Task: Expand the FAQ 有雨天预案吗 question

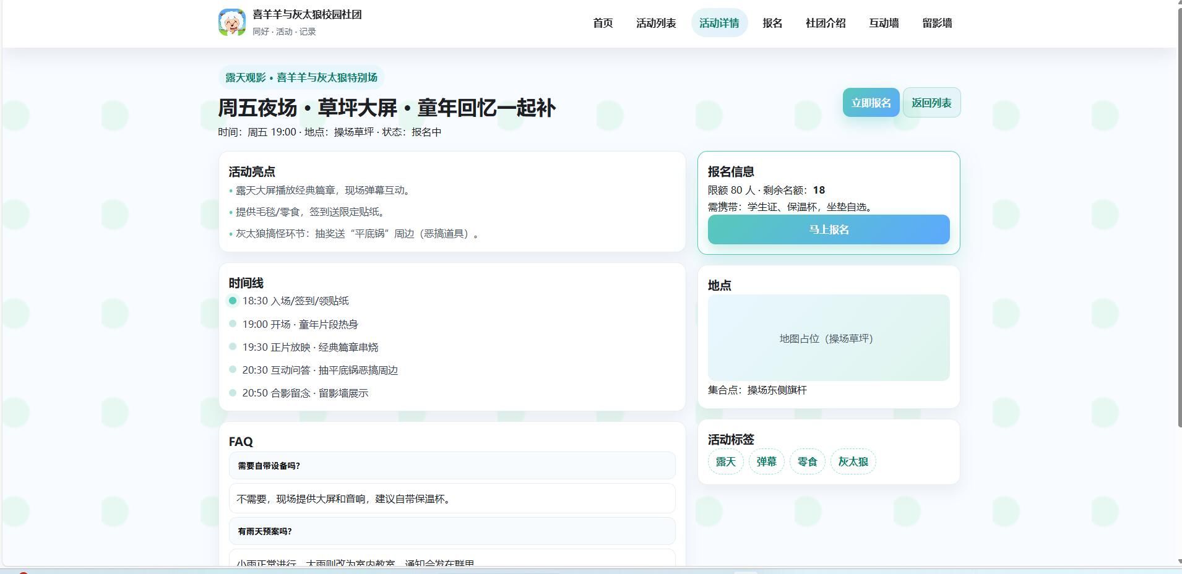Action: coord(451,531)
